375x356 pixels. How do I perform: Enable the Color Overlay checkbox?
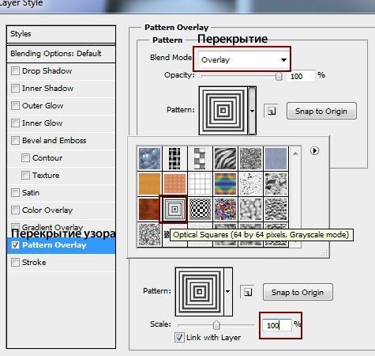(x=15, y=210)
